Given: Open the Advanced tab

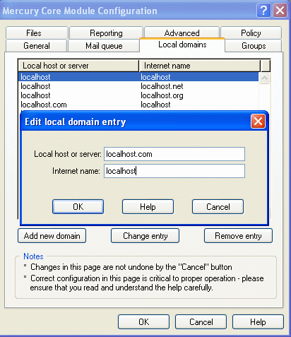Looking at the screenshot, I should point(182,32).
